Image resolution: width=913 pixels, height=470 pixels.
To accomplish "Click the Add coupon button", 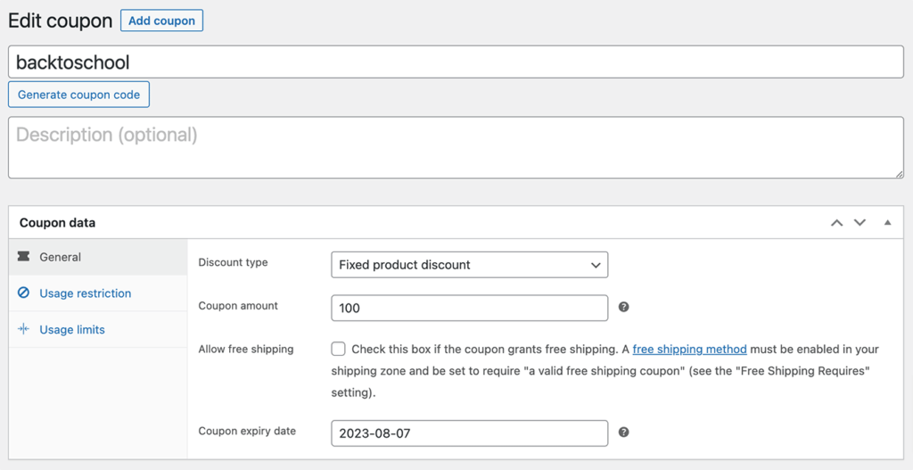I will 162,21.
